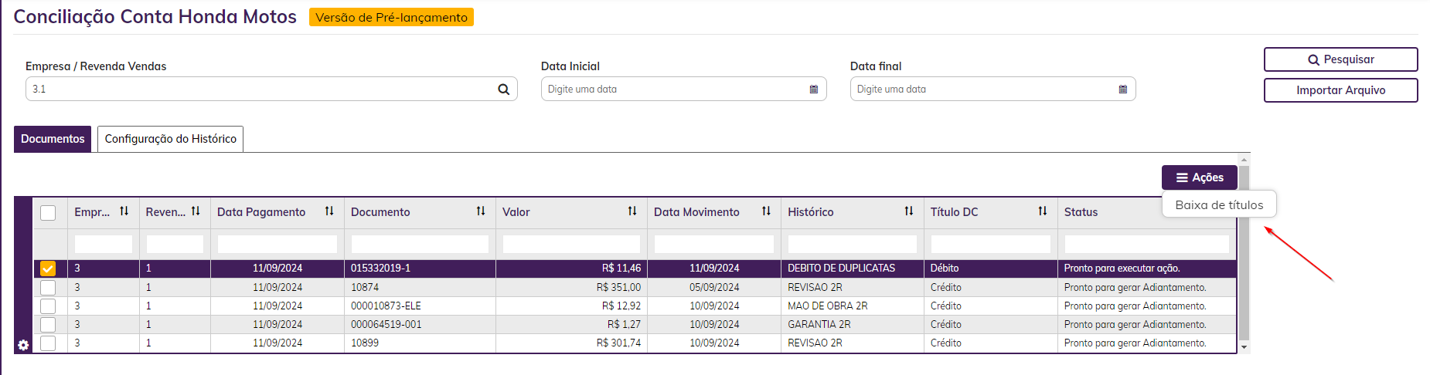Open the Data final calendar picker
Viewport: 1430px width, 375px height.
coord(1122,90)
